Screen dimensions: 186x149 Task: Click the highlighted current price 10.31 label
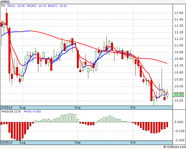point(178,95)
